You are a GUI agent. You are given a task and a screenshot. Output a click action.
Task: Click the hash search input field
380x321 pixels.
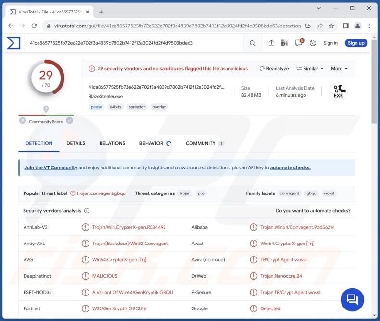[134, 43]
